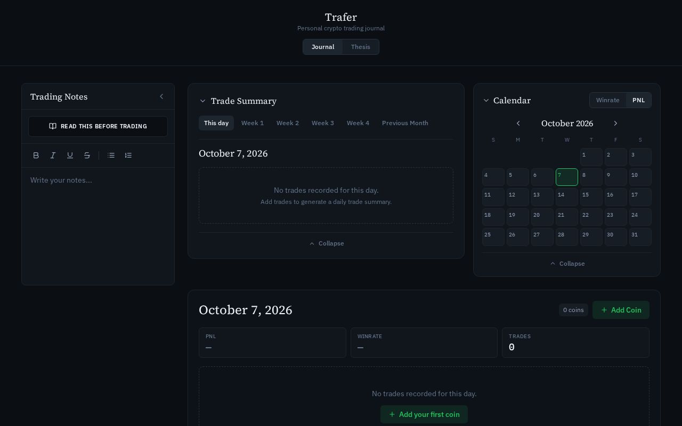Click the PNL stat card
The height and width of the screenshot is (426, 682).
point(272,342)
